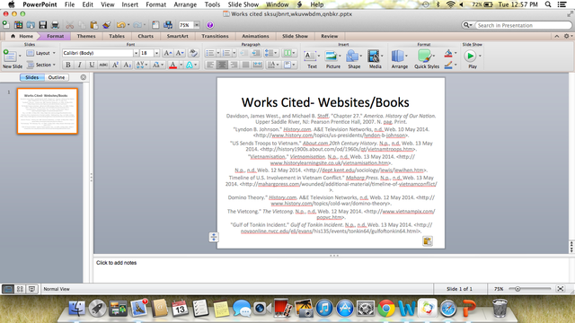Switch to the Transitions ribbon tab
This screenshot has height=323, width=575.
click(x=215, y=36)
